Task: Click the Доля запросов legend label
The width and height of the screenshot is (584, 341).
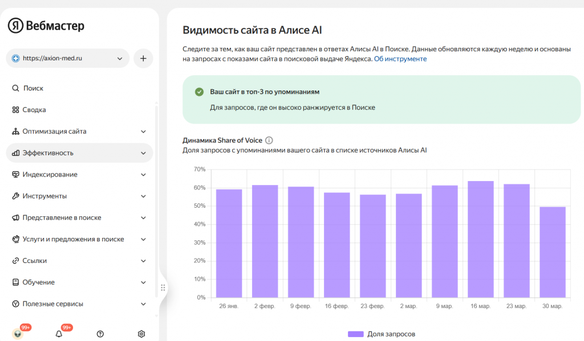Action: (391, 334)
